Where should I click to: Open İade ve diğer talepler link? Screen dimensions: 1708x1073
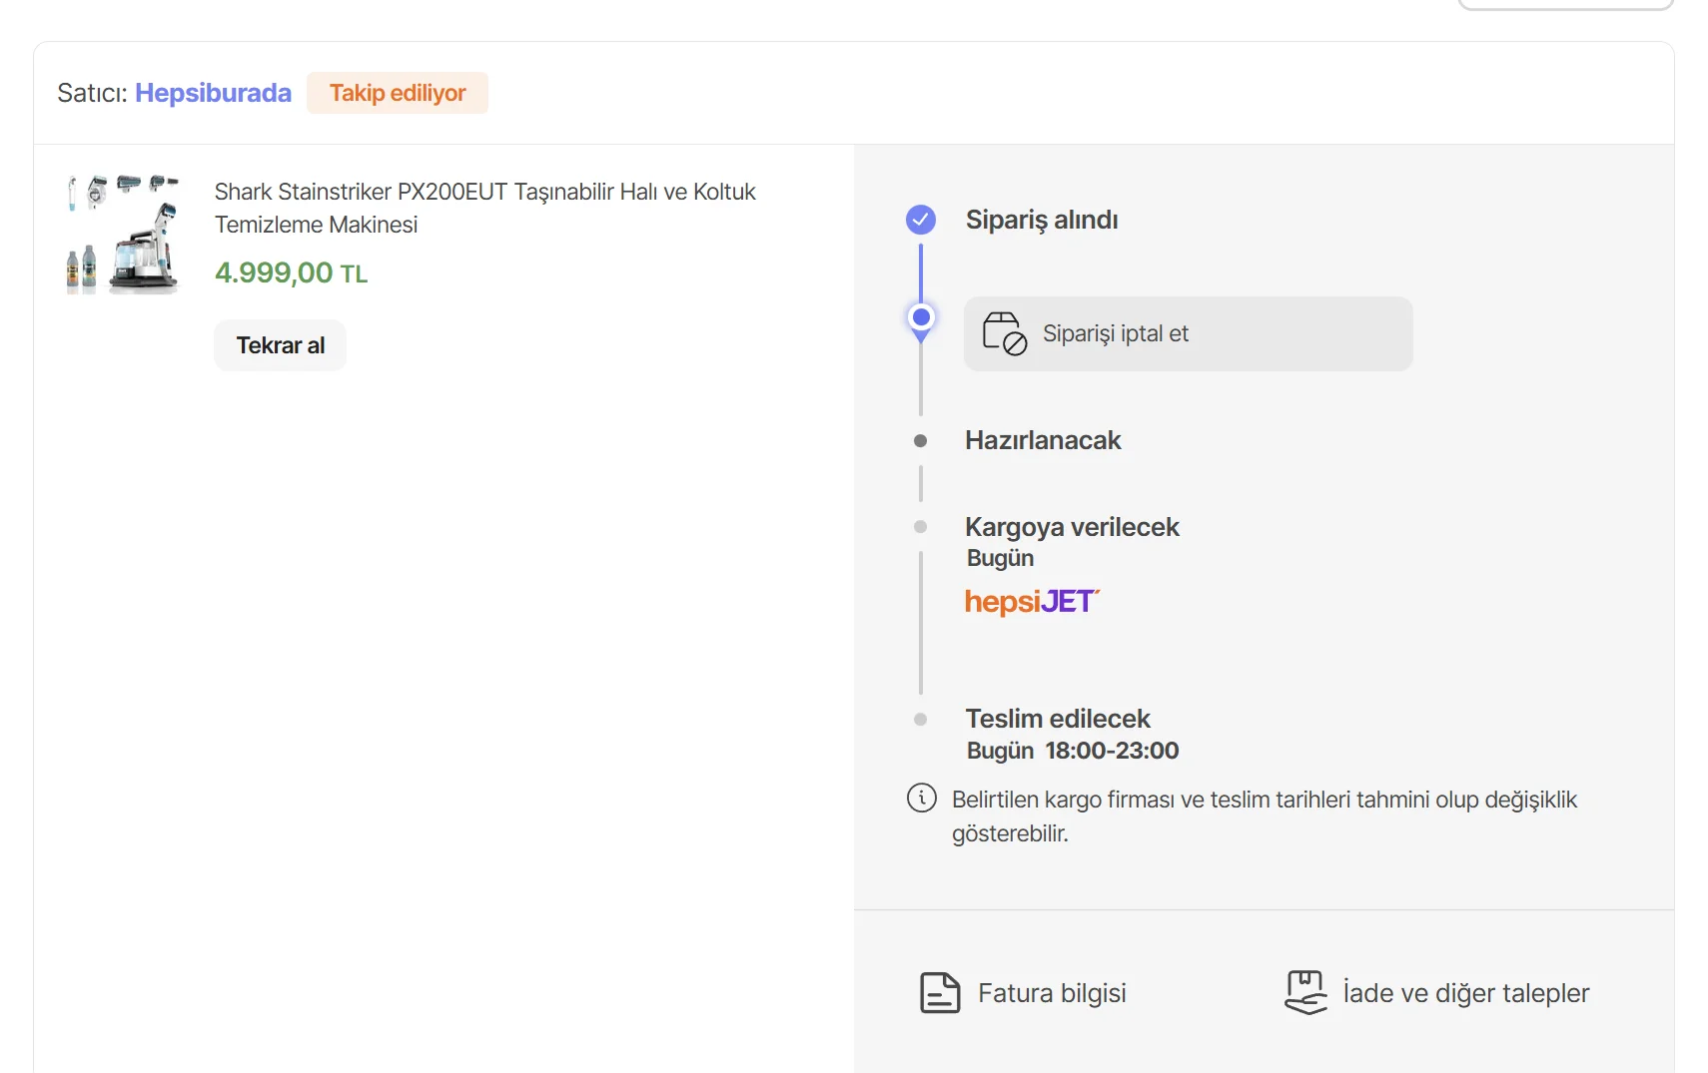click(1465, 993)
